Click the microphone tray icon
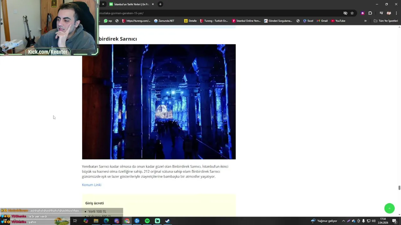Screen dimensions: 401x225 (x=363, y=221)
